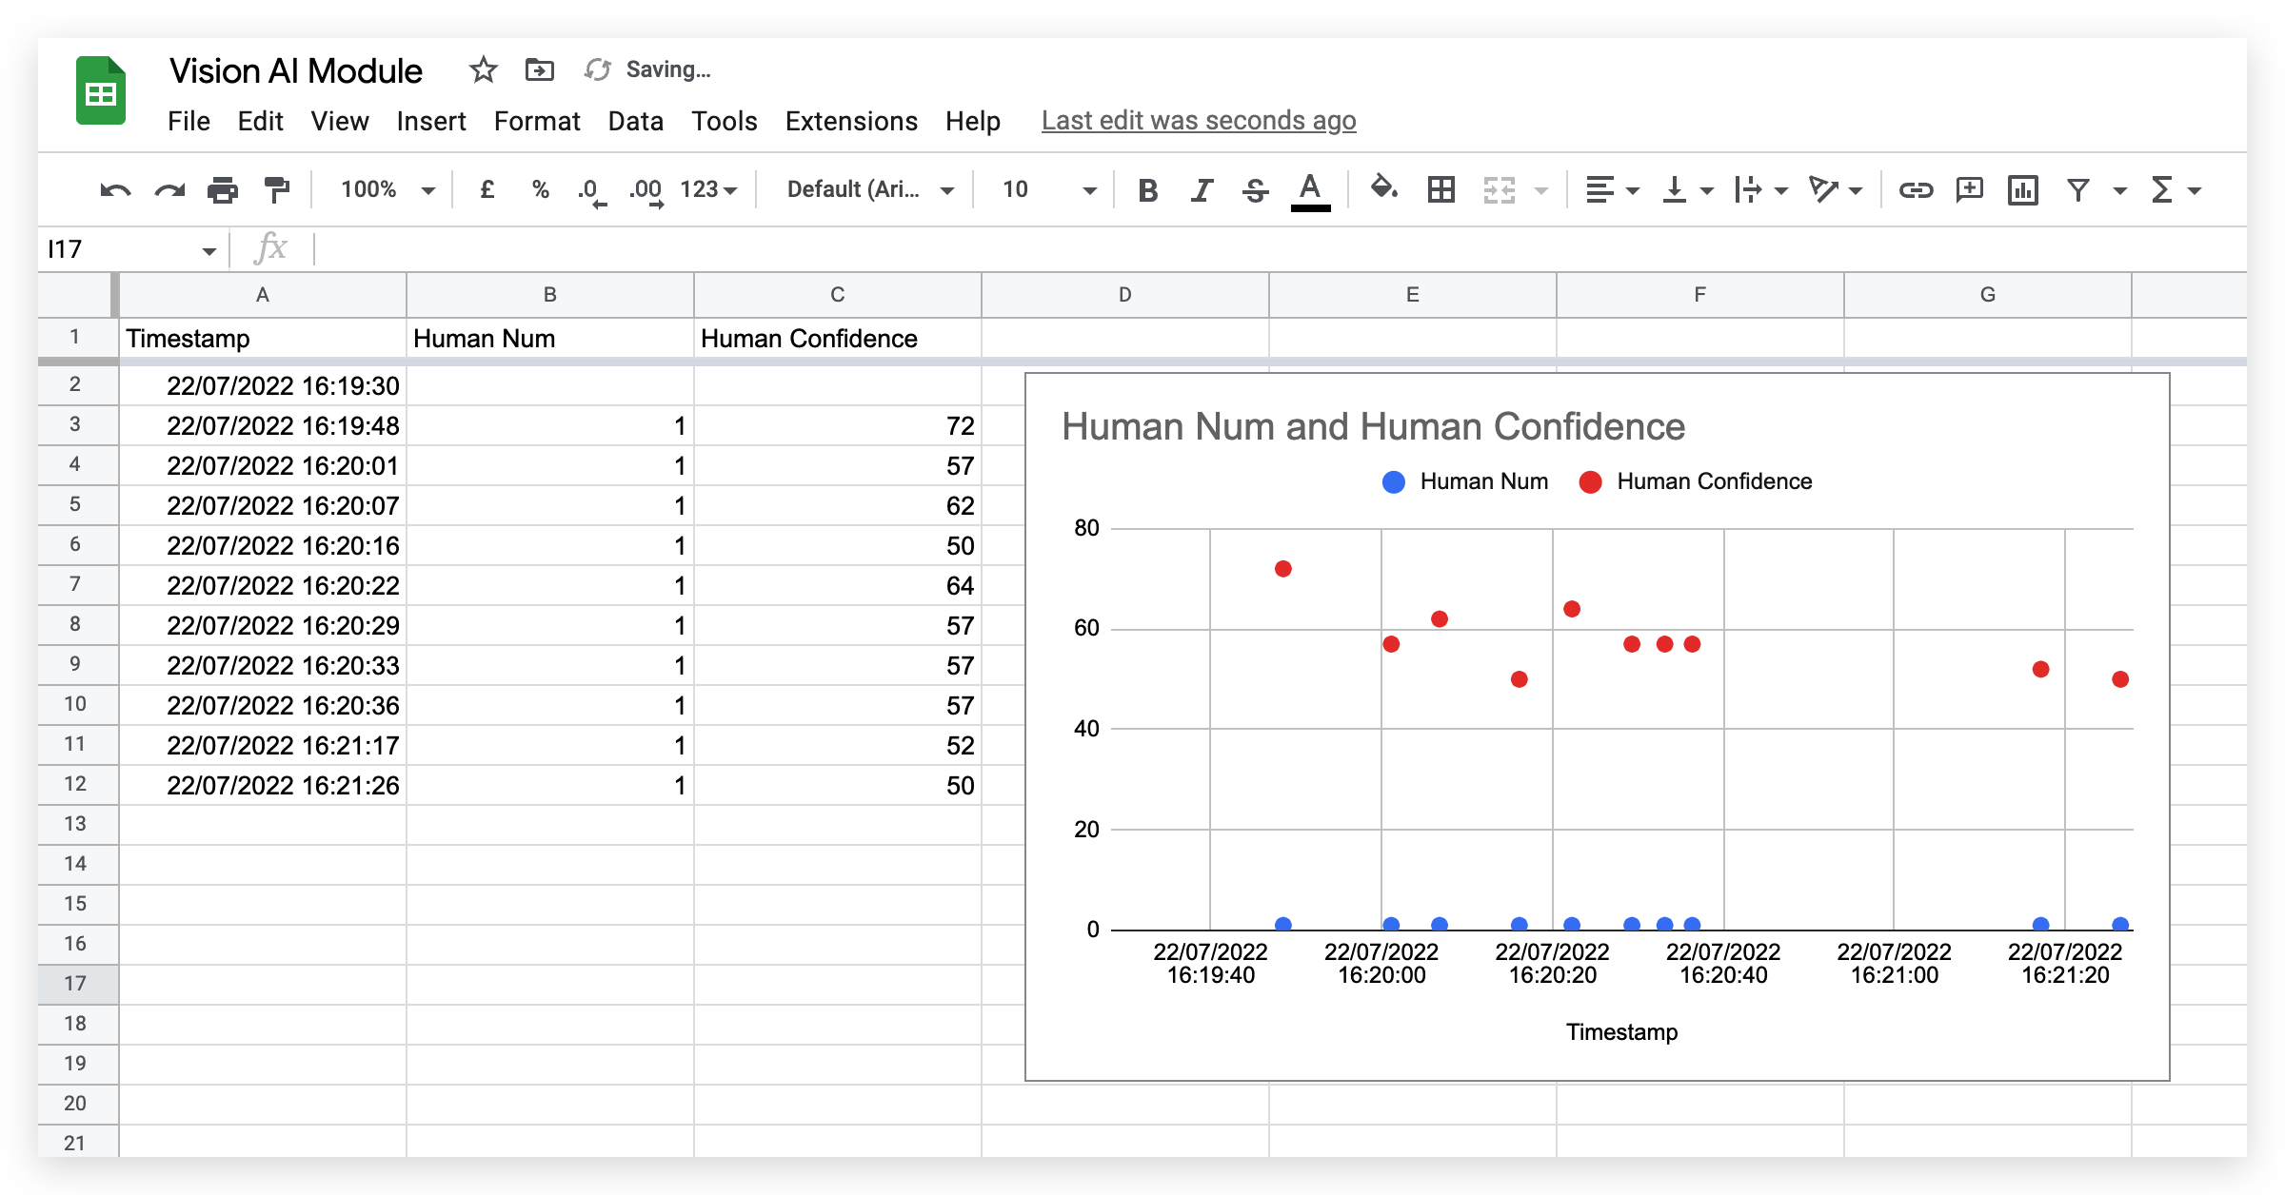Open the more formats 123 dropdown
Screen dimensions: 2285x1195
(708, 189)
